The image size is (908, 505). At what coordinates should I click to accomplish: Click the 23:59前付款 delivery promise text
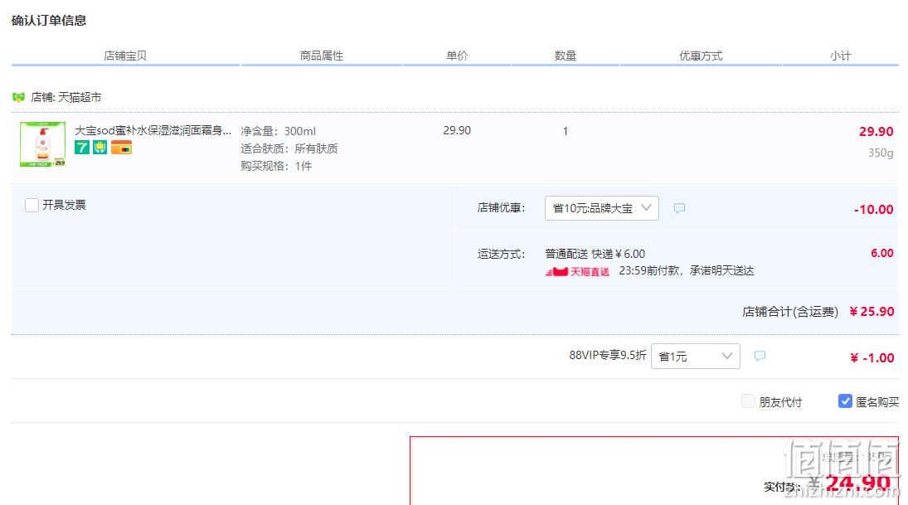(x=687, y=270)
